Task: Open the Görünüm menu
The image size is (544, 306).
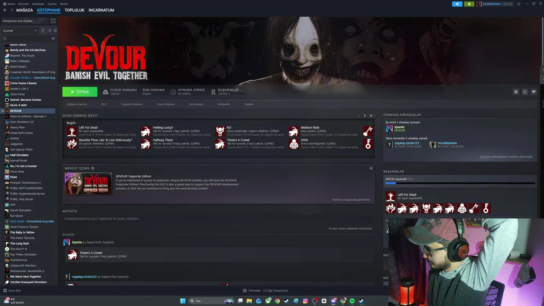Action: point(24,4)
